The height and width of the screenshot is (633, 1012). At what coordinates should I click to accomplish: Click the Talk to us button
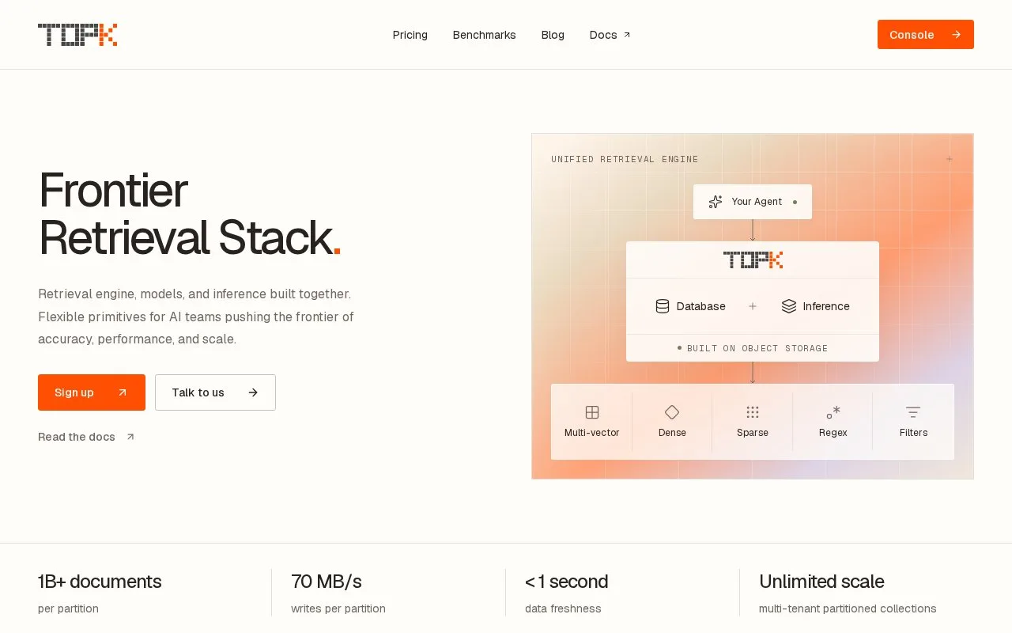pyautogui.click(x=215, y=392)
